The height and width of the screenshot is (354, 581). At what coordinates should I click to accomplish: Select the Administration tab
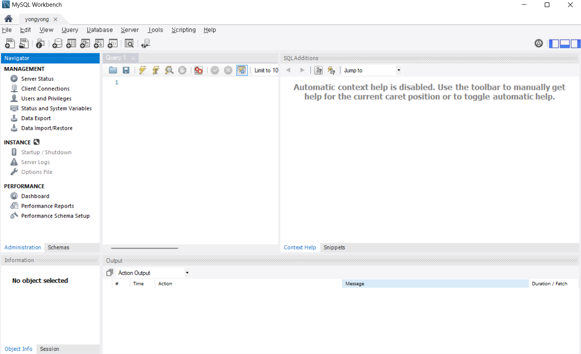coord(22,247)
